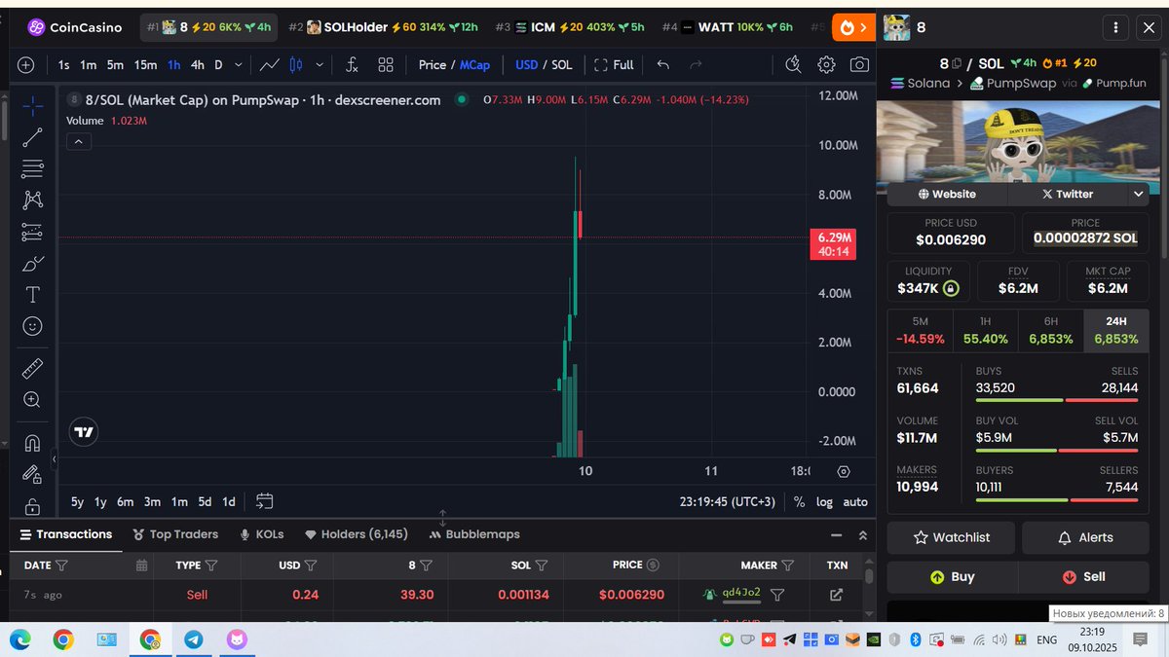This screenshot has height=657, width=1169.
Task: Open Telegram from the Windows taskbar
Action: point(193,639)
